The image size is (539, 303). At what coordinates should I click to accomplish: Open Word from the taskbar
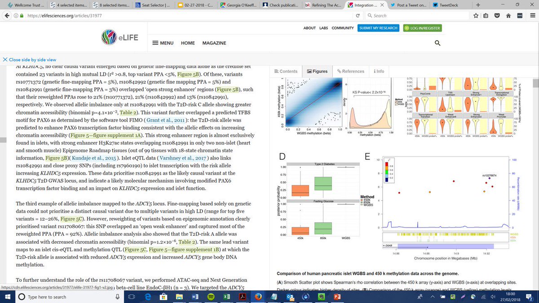click(x=195, y=297)
